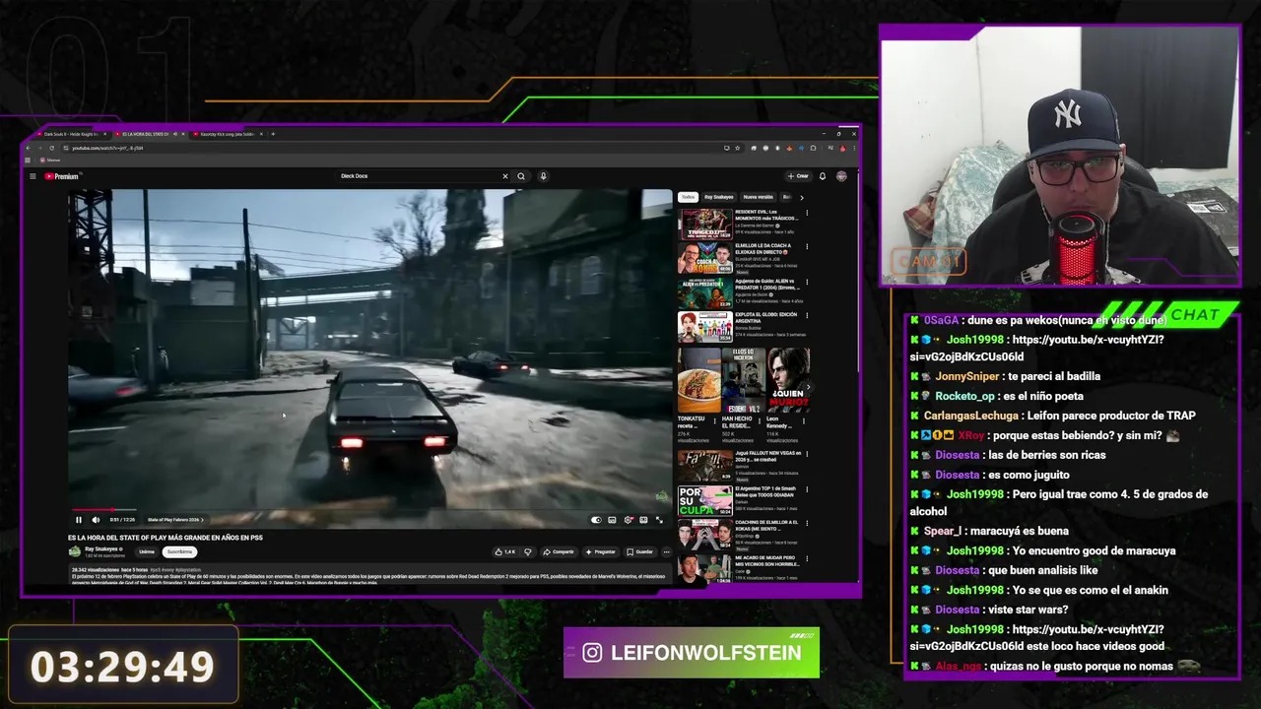Open a new browser tab with the plus
The height and width of the screenshot is (709, 1261).
[273, 134]
